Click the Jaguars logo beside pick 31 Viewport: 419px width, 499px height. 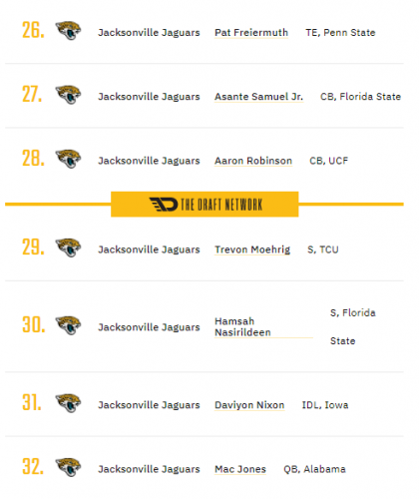tap(68, 403)
